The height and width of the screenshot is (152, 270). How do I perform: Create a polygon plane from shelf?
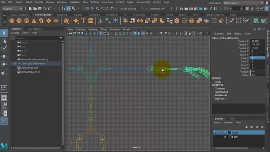tap(49, 21)
